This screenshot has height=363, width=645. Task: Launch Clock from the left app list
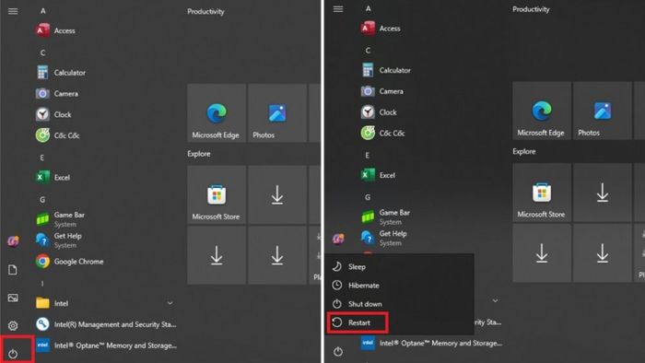coord(53,114)
